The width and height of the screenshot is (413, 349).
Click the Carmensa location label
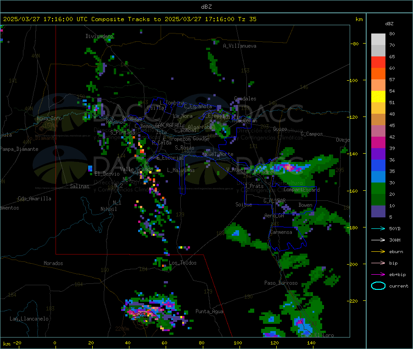[281, 232]
